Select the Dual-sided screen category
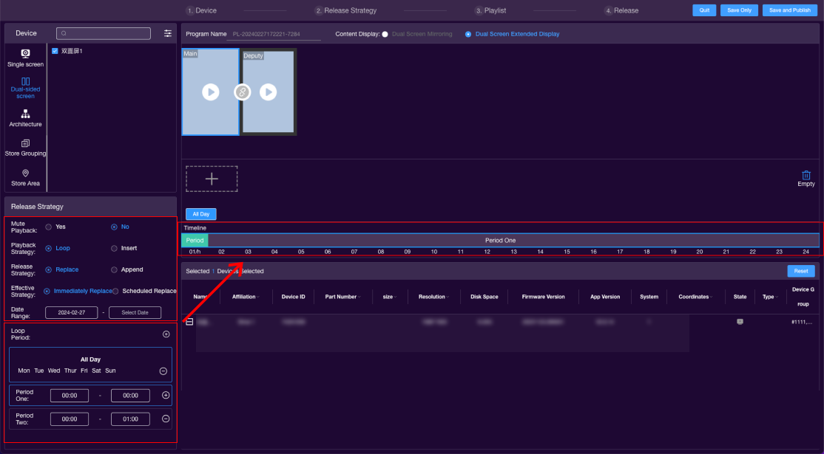Image resolution: width=824 pixels, height=454 pixels. pyautogui.click(x=25, y=88)
